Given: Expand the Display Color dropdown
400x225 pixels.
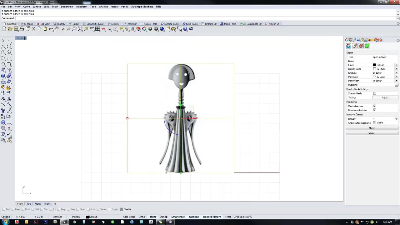Looking at the screenshot, I should pos(396,69).
